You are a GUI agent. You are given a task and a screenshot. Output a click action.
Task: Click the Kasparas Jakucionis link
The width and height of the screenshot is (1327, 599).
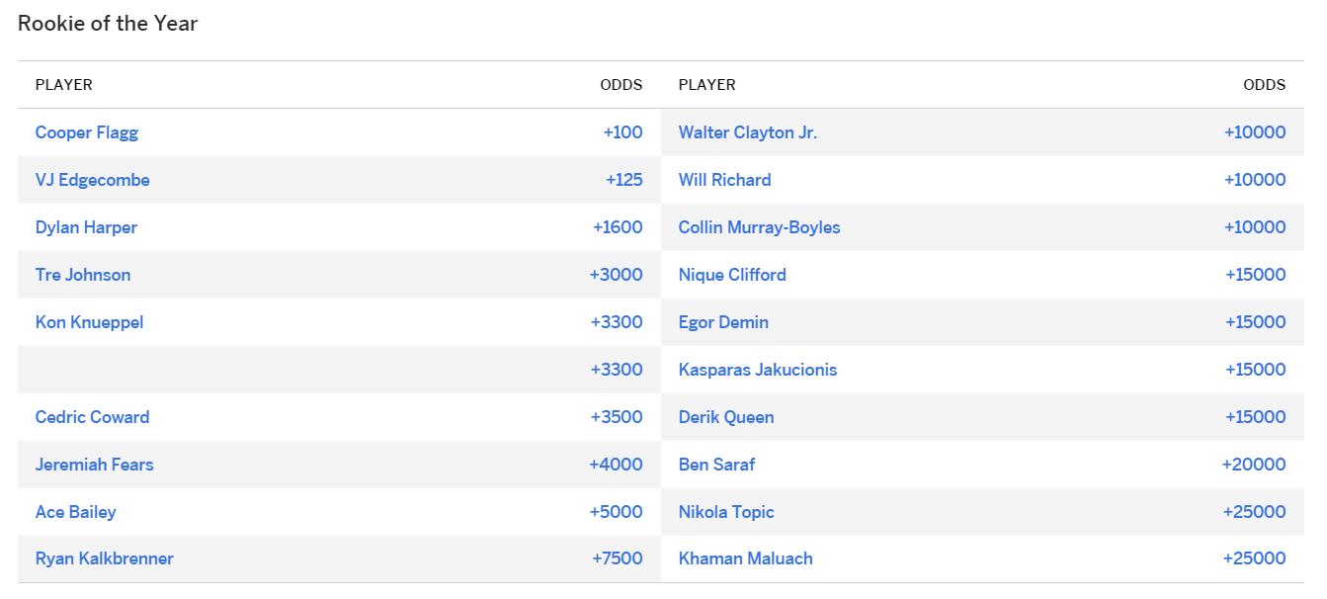758,370
